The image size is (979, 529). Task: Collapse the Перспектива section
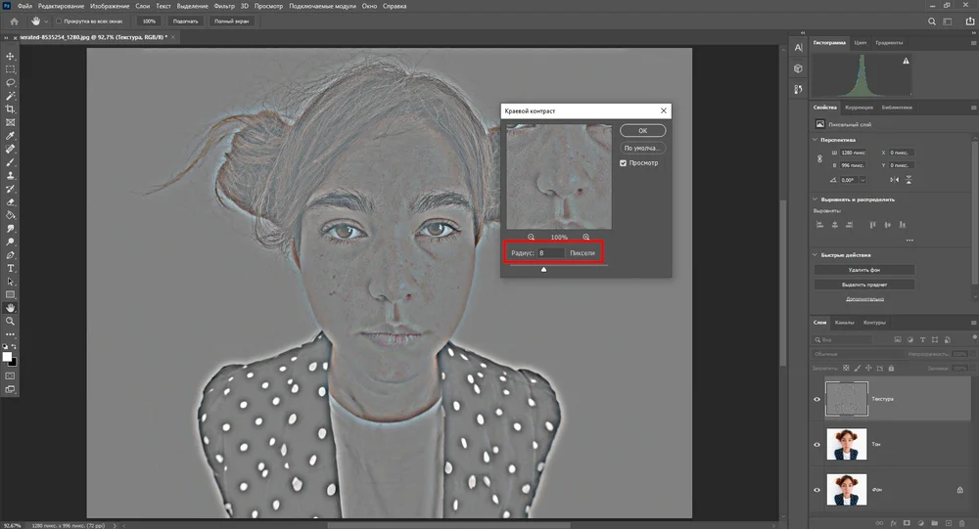815,140
